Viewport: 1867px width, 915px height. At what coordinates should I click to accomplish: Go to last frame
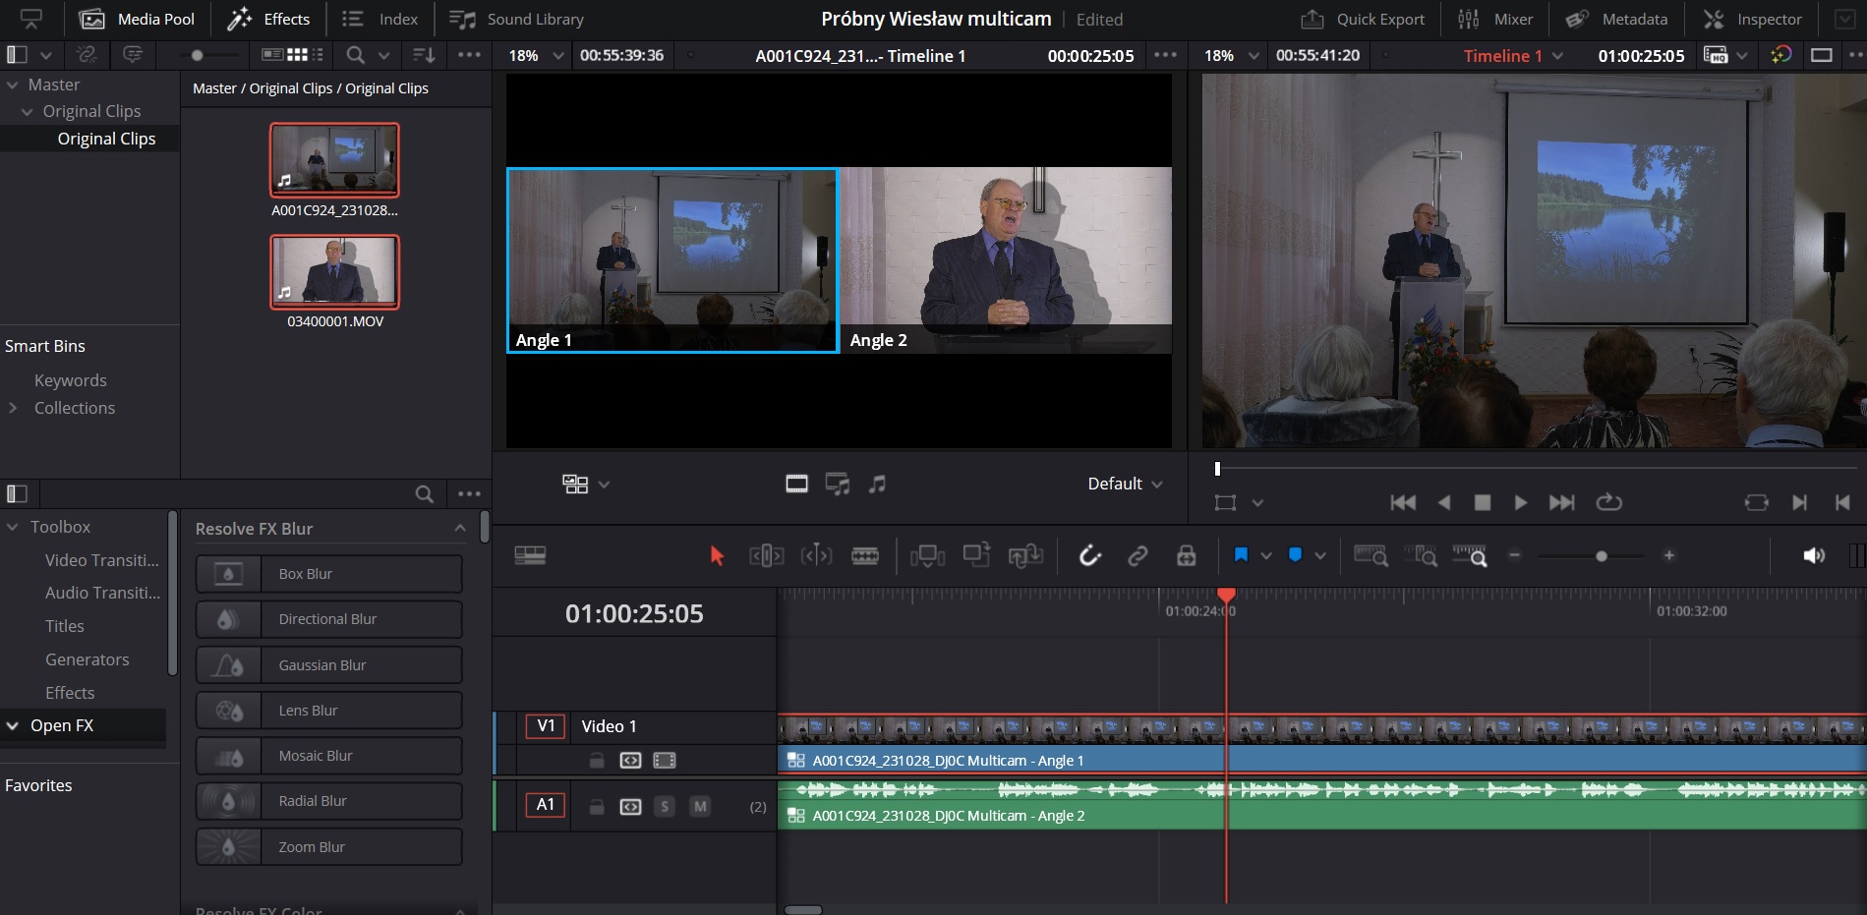click(1561, 502)
